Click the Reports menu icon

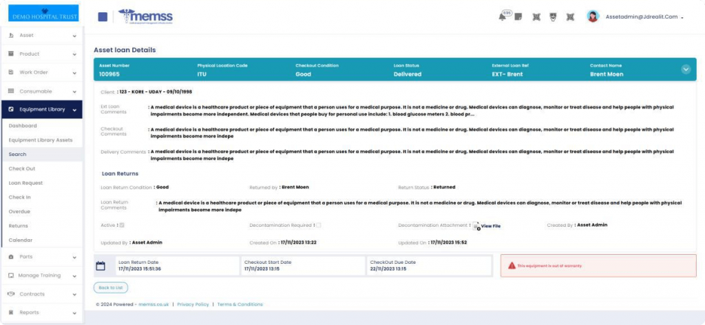[11, 313]
